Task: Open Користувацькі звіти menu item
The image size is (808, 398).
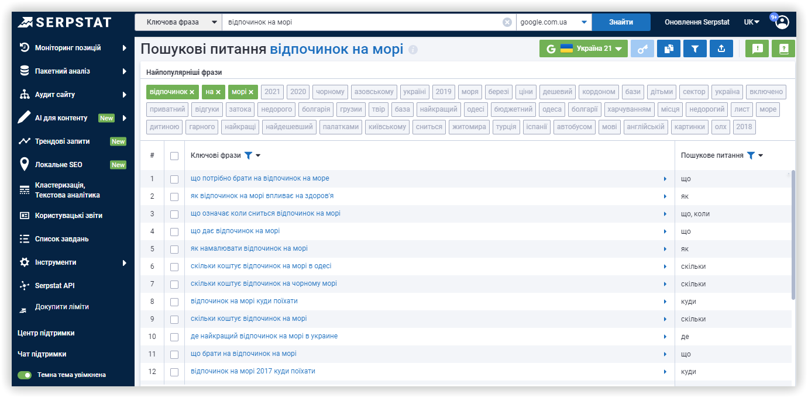Action: (68, 216)
